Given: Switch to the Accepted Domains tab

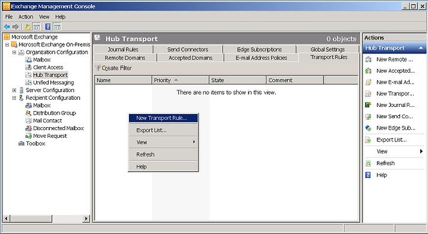Looking at the screenshot, I should tap(191, 58).
